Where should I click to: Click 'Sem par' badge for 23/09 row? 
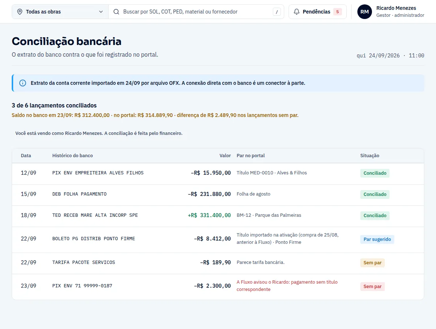coord(372,287)
